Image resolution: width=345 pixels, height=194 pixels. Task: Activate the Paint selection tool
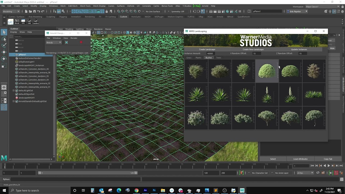[x=4, y=46]
